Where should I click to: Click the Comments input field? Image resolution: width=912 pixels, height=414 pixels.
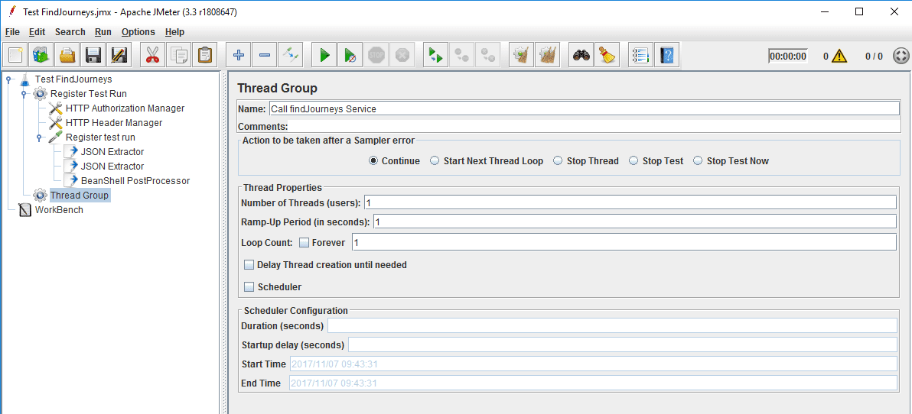(594, 126)
